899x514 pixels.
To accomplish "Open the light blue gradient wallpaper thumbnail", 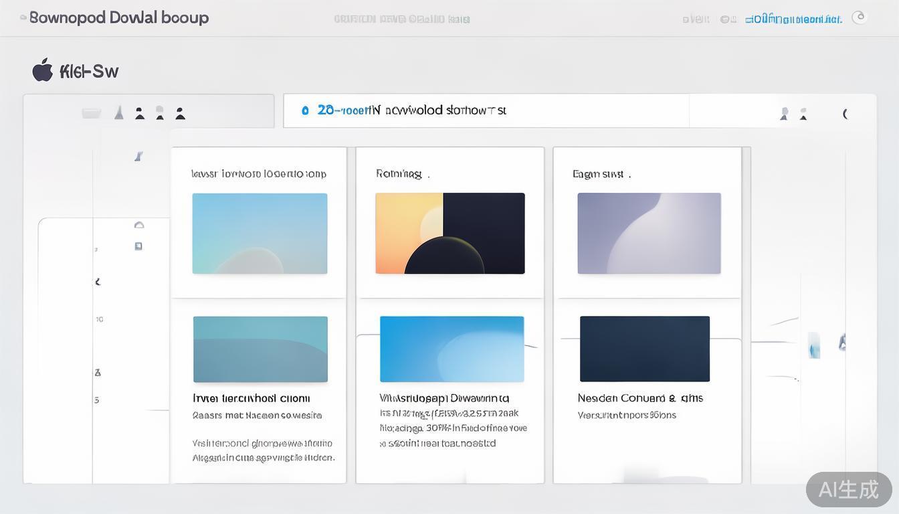I will [x=260, y=234].
